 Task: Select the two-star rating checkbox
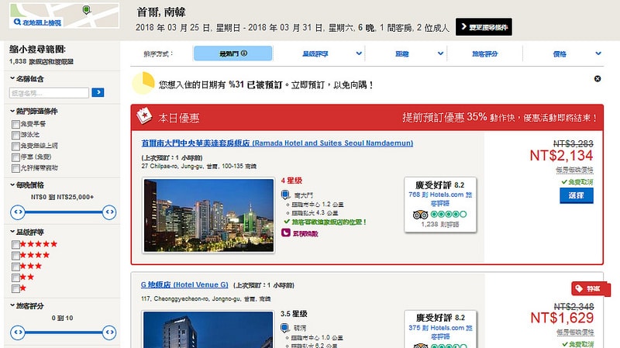click(x=15, y=277)
